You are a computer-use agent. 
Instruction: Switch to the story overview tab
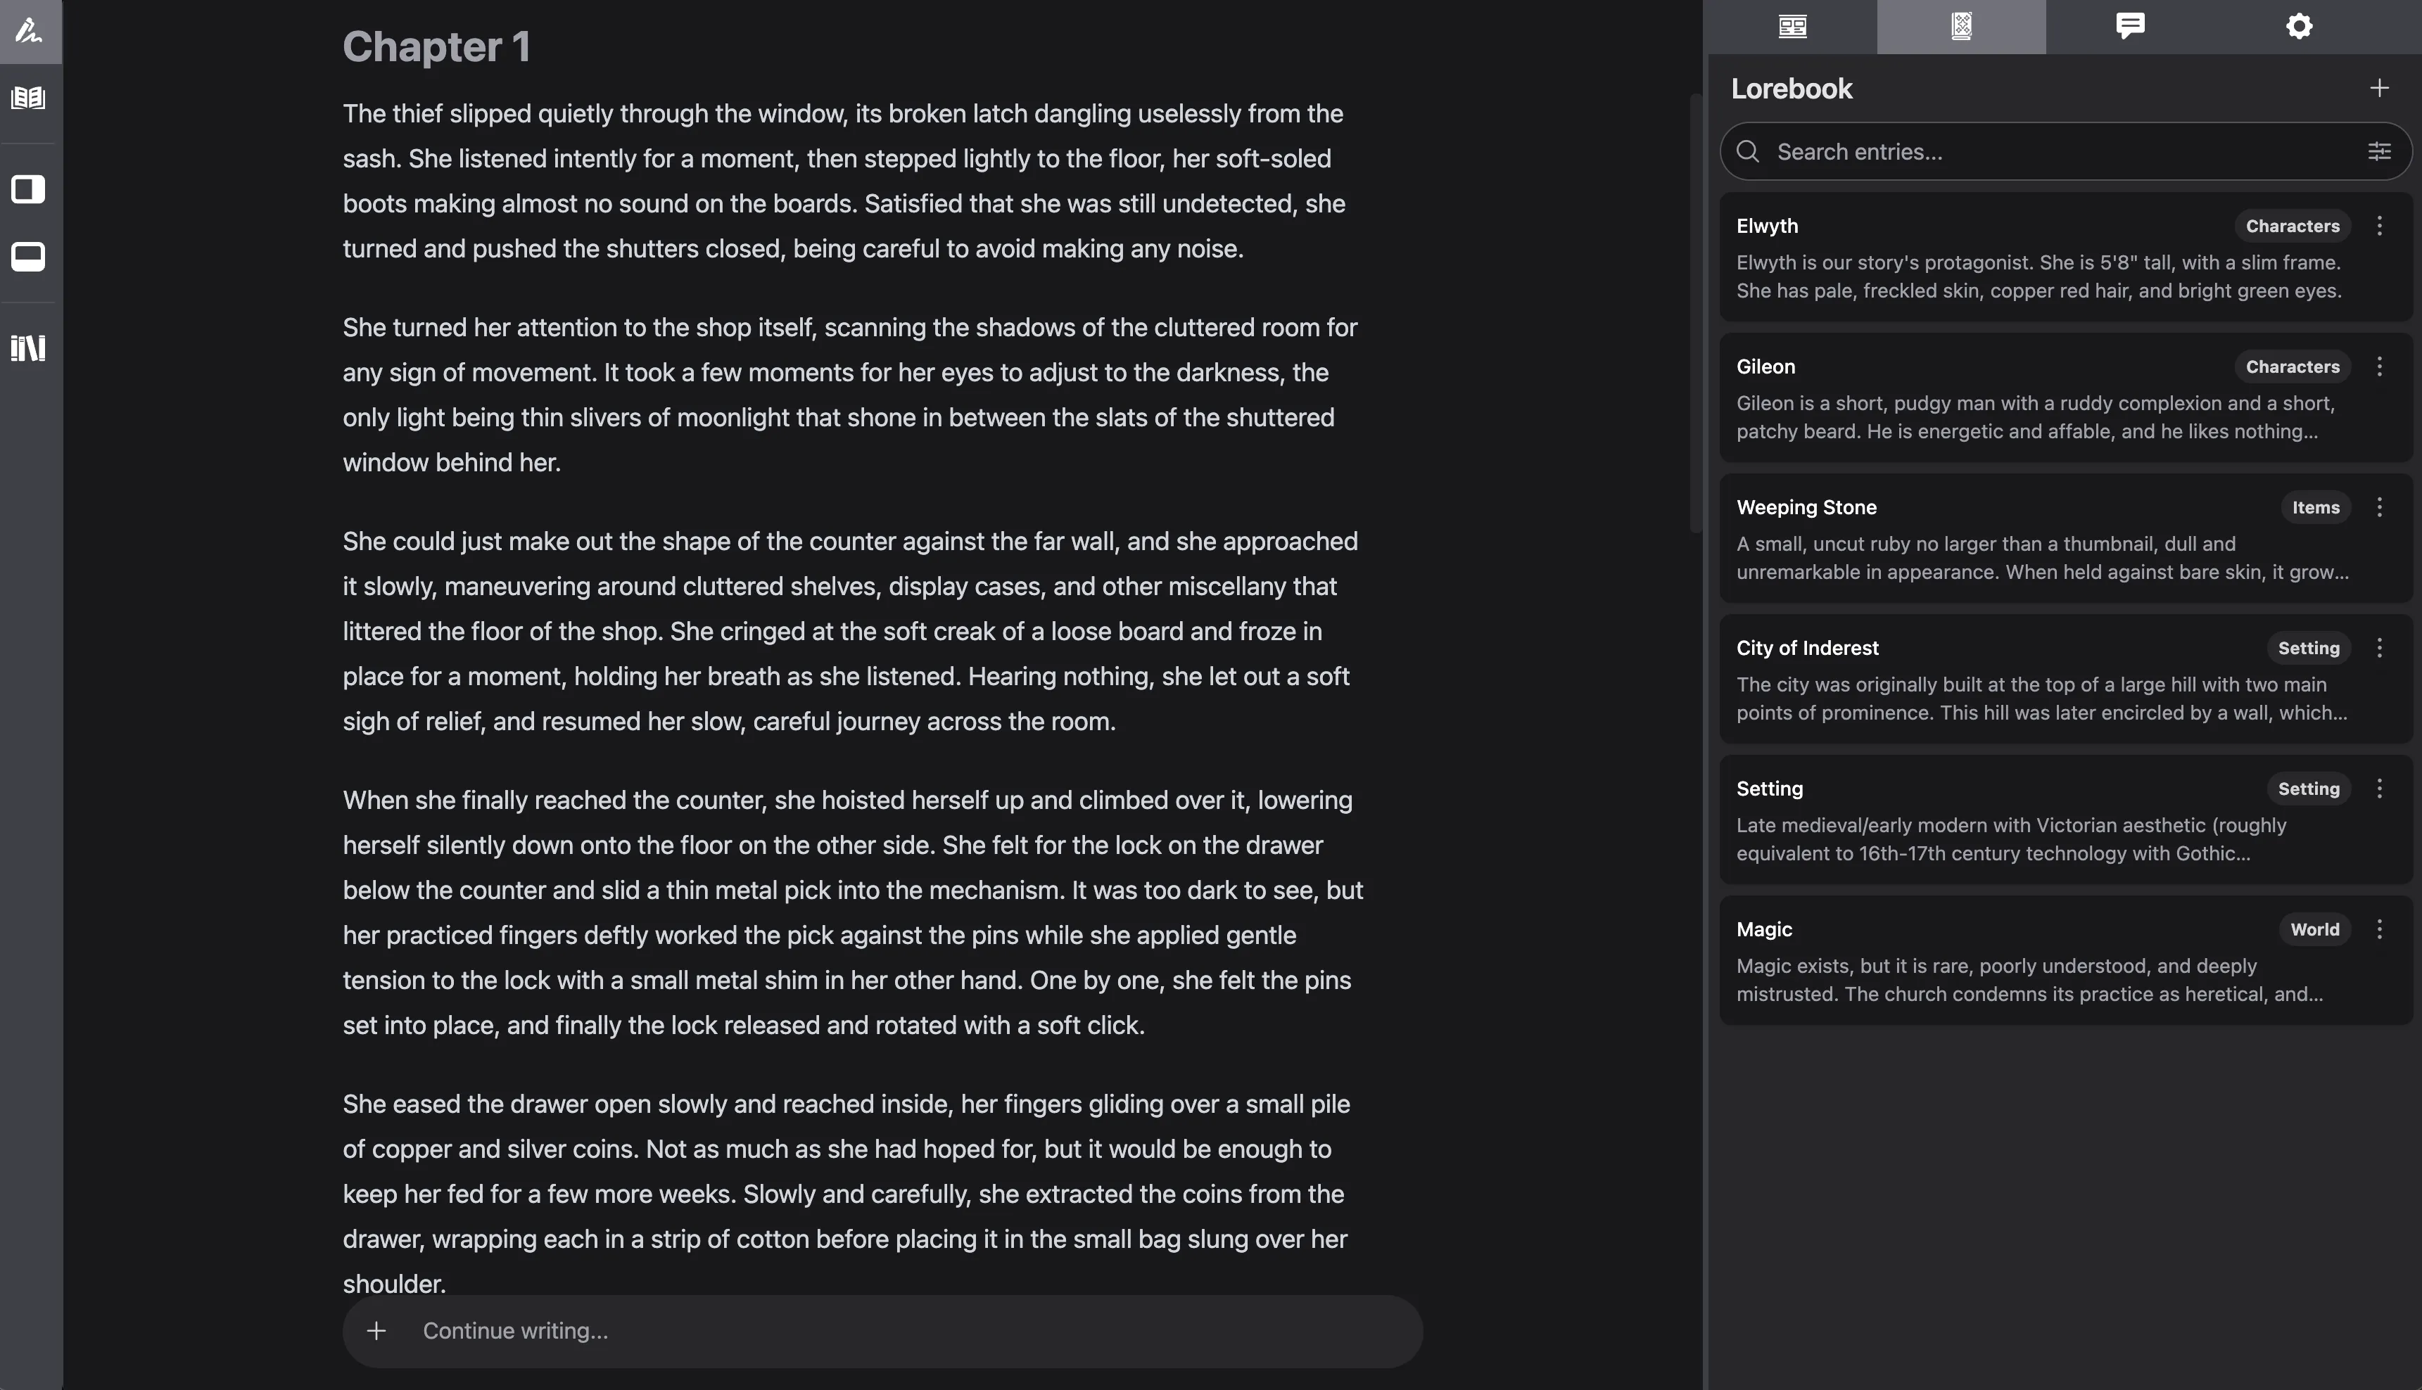coord(1792,26)
